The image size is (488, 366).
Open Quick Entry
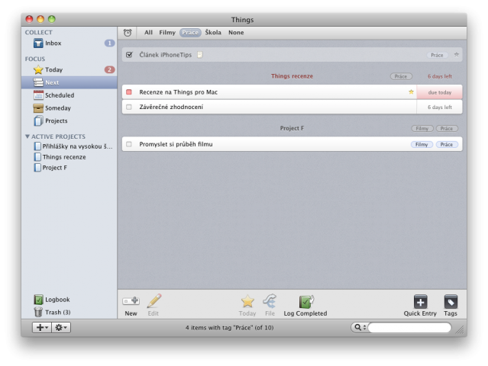click(x=420, y=305)
